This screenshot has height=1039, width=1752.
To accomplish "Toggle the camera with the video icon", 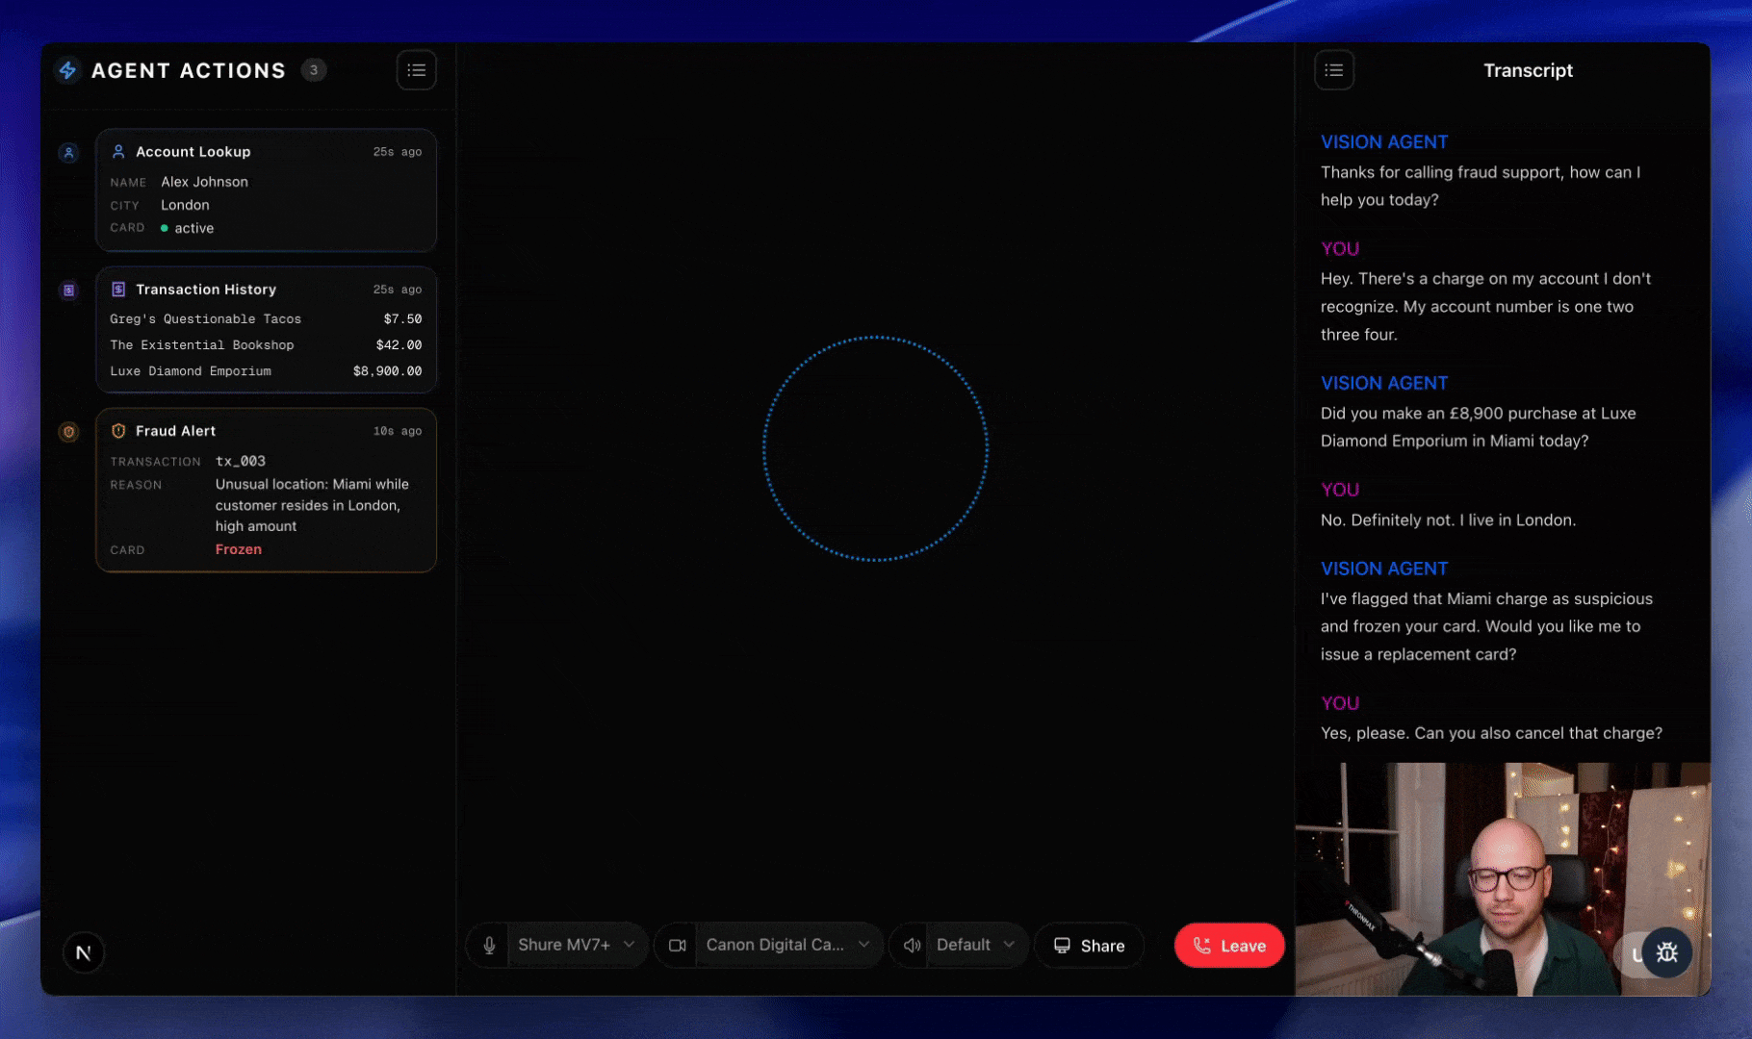I will (678, 946).
